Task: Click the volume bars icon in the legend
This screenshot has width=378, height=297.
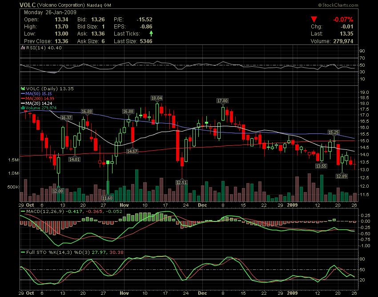Action: [x=23, y=108]
